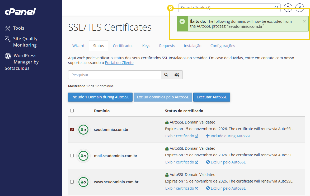Click the Status do certificado column header
The width and height of the screenshot is (310, 196).
click(x=184, y=111)
